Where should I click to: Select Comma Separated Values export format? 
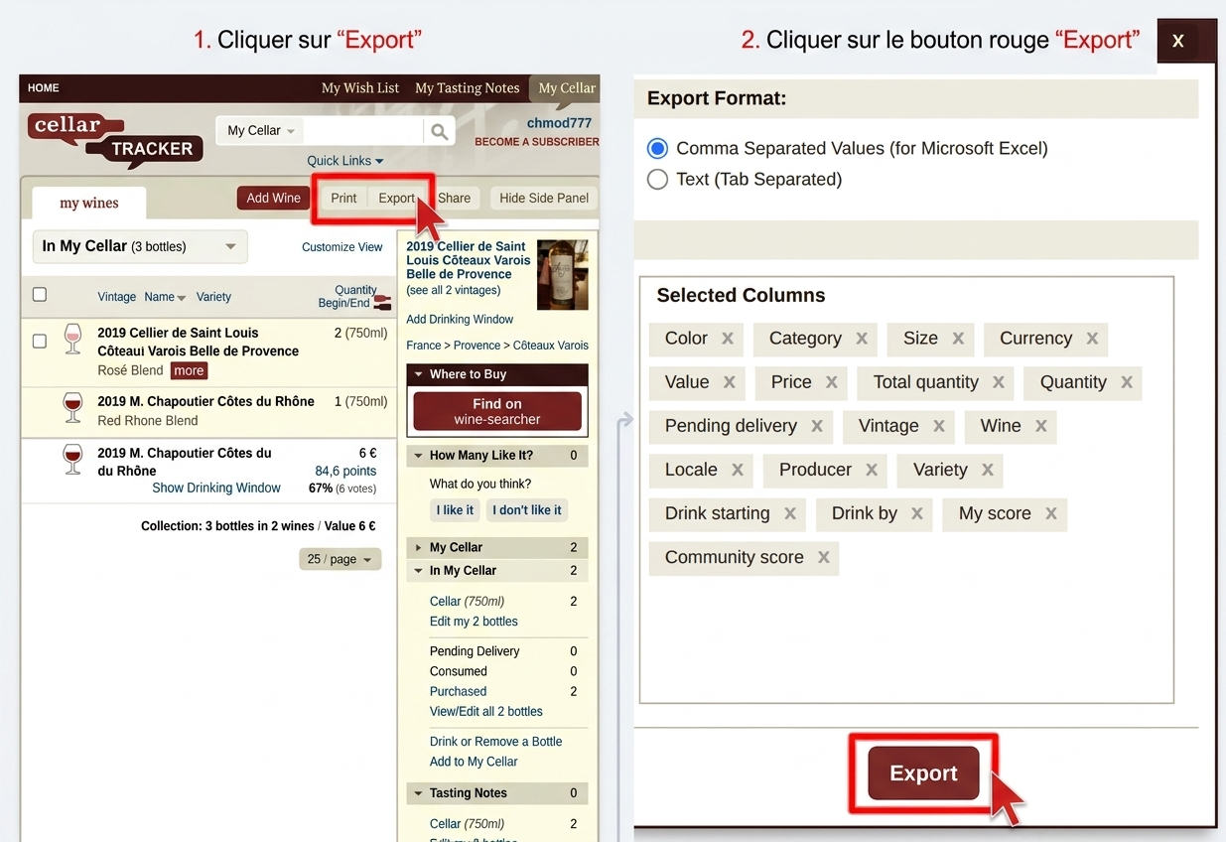[x=656, y=148]
